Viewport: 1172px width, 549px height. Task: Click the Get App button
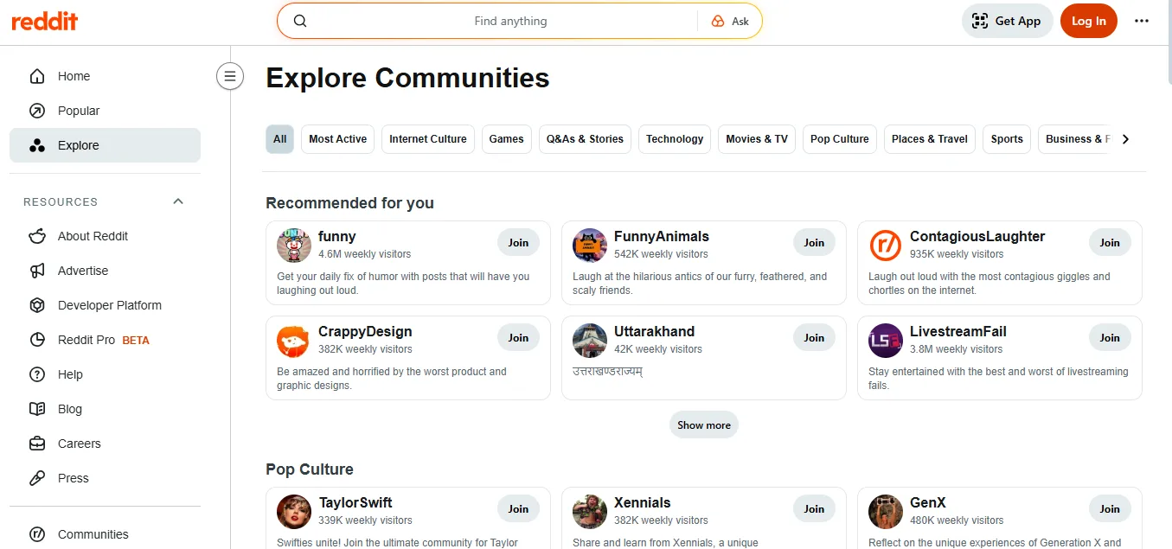pos(1007,22)
